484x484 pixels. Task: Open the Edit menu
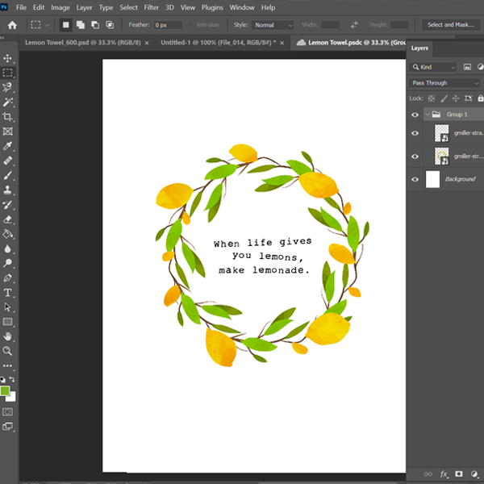pyautogui.click(x=39, y=7)
